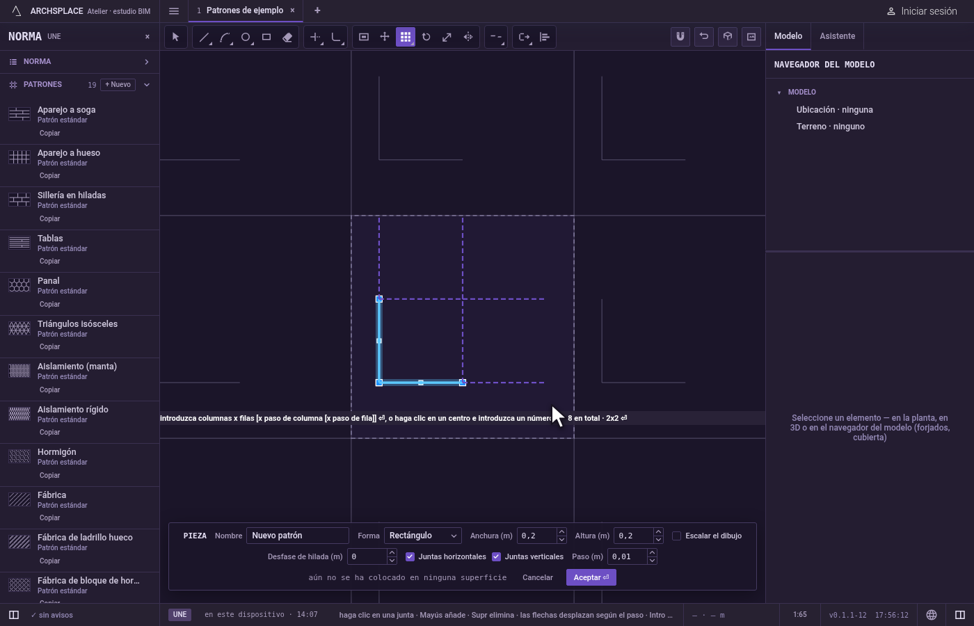
Task: Collapse the PATRONES section chevron
Action: pos(147,85)
